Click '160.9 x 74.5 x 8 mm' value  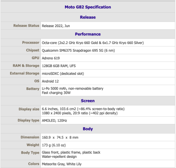tap(60, 137)
